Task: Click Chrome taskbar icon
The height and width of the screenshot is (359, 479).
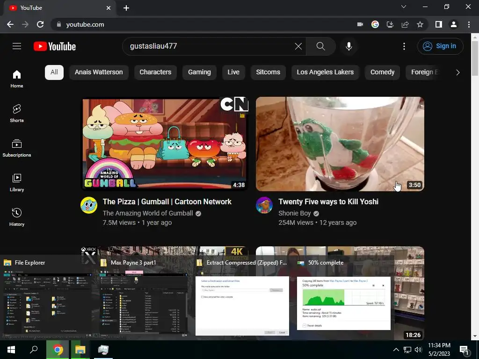Action: click(58, 350)
